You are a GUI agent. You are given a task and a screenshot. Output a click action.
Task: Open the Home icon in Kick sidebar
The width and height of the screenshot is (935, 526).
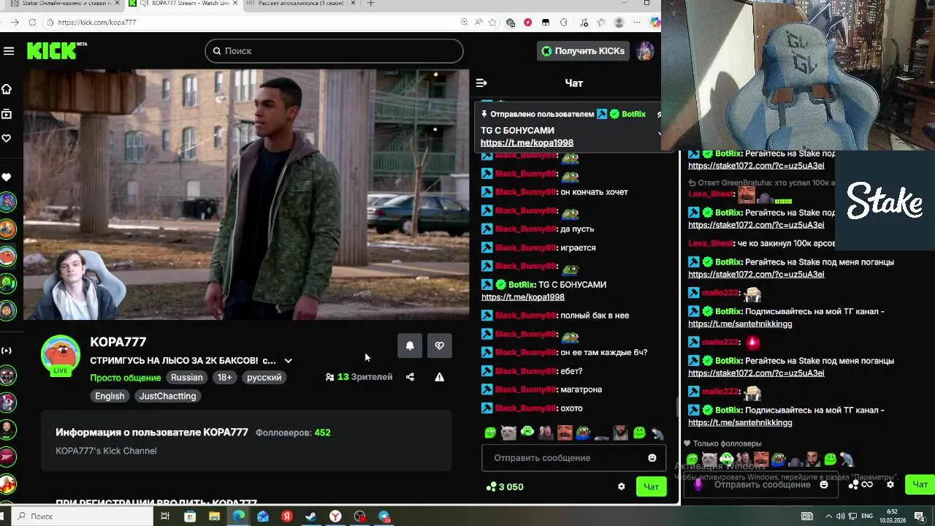pos(7,89)
